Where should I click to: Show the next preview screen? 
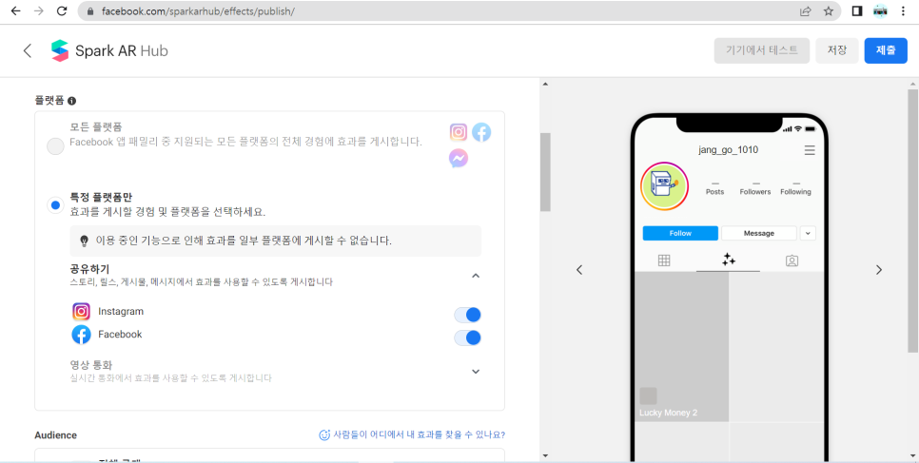point(878,270)
